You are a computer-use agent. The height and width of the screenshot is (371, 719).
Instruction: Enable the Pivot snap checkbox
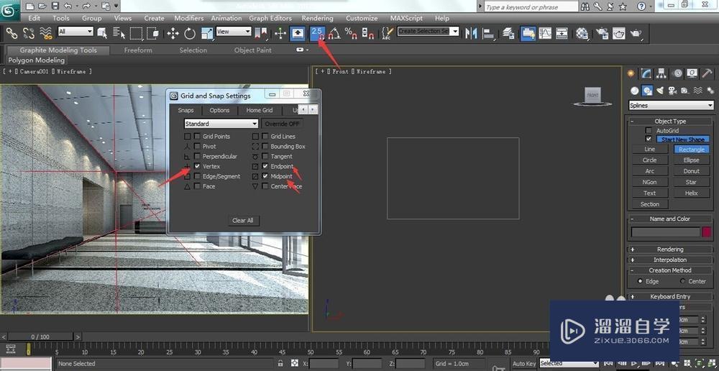(x=197, y=146)
